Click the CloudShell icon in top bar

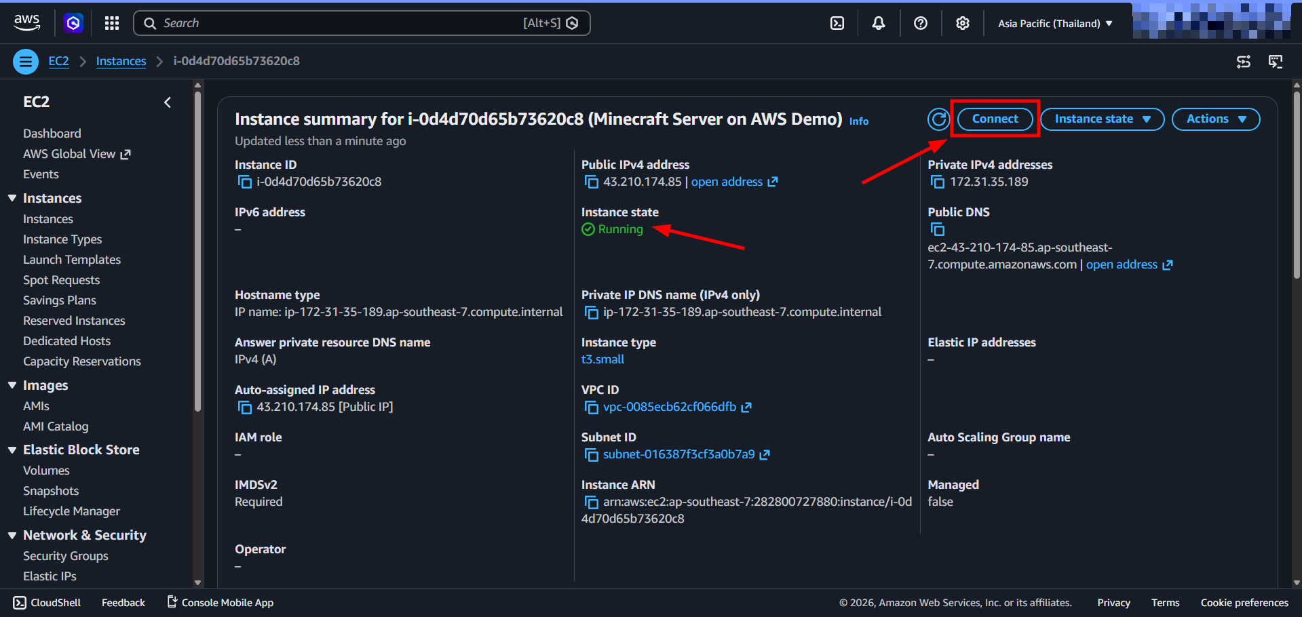coord(837,23)
